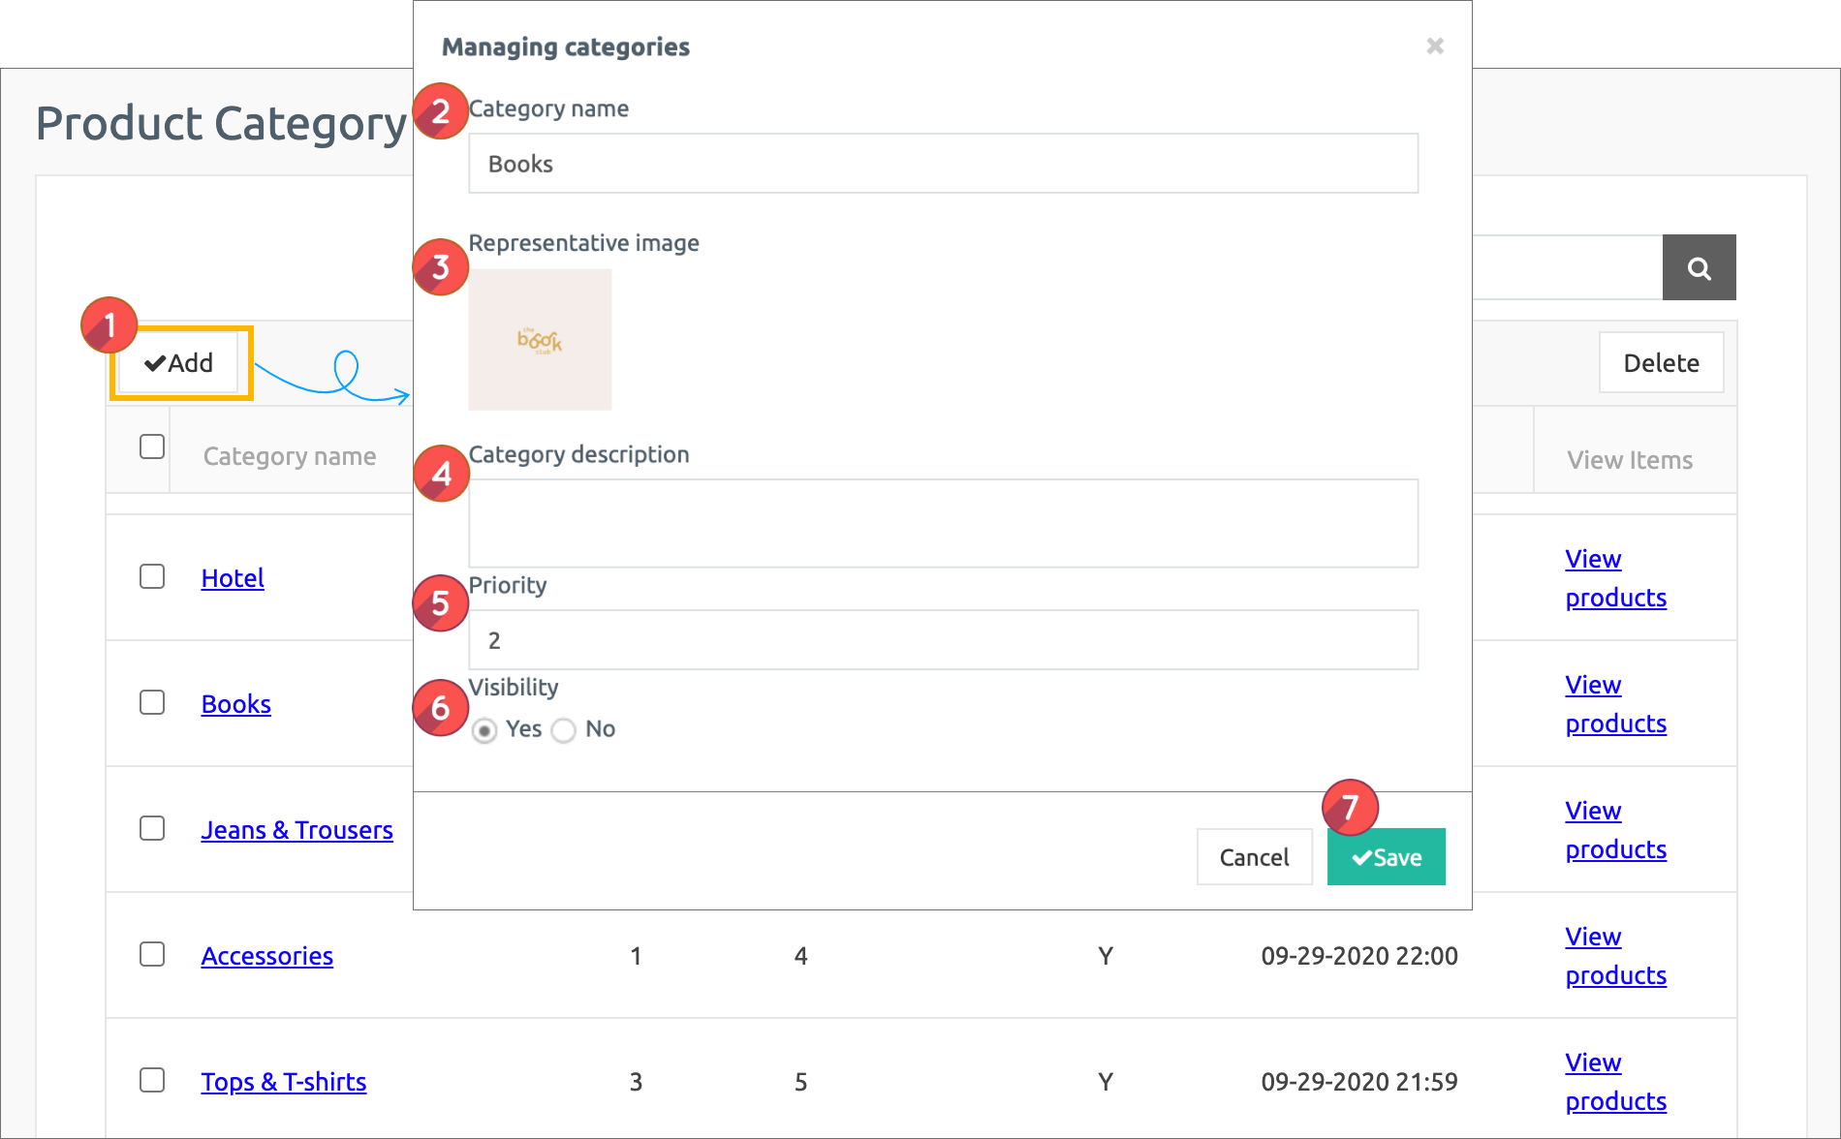Open the Jeans & Trousers category link

coord(296,830)
